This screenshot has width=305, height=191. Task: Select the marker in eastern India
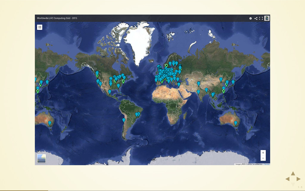click(206, 90)
